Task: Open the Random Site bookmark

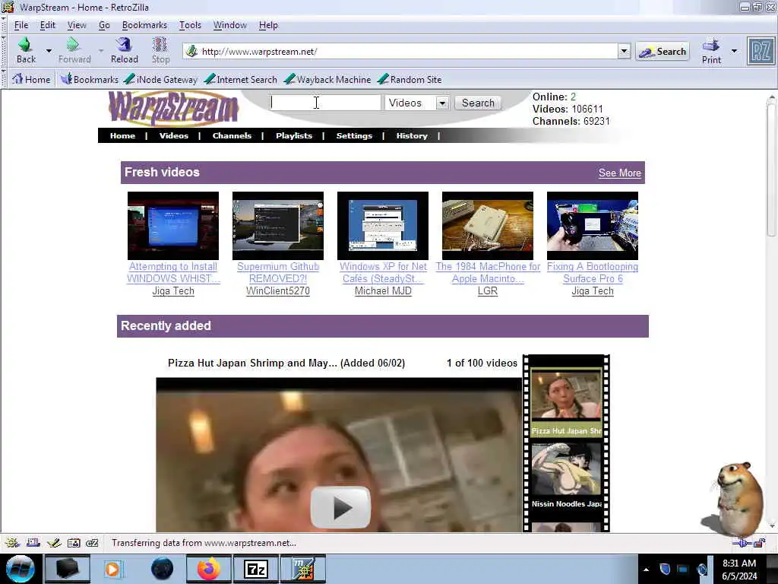Action: coord(410,79)
